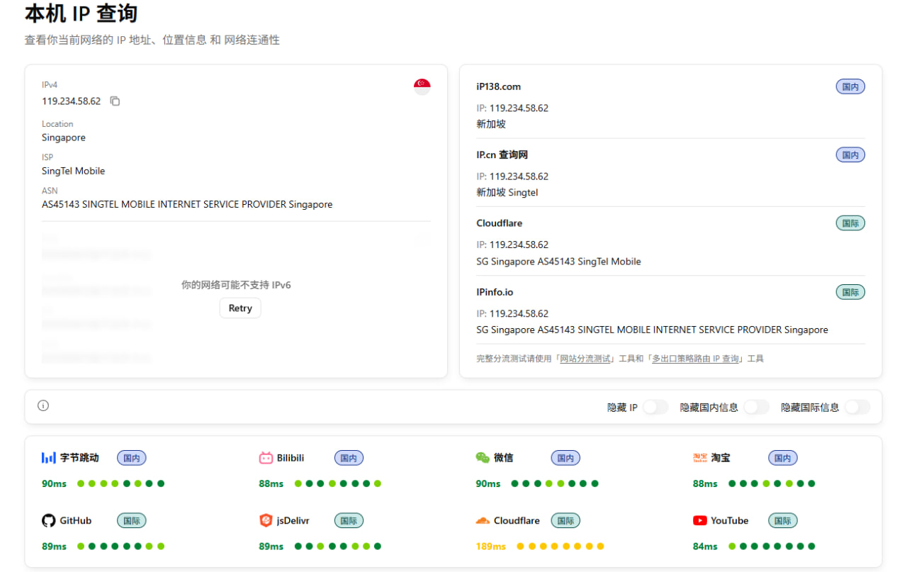Image resolution: width=907 pixels, height=572 pixels.
Task: Click the Singapore flag icon
Action: pos(422,86)
